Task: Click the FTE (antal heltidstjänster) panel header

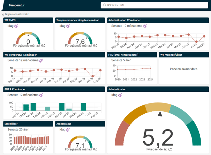Action: tap(132, 55)
